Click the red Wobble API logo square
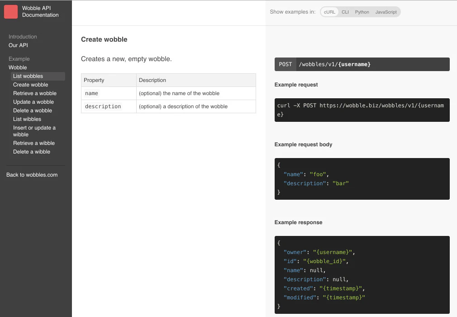This screenshot has width=457, height=317. 11,12
